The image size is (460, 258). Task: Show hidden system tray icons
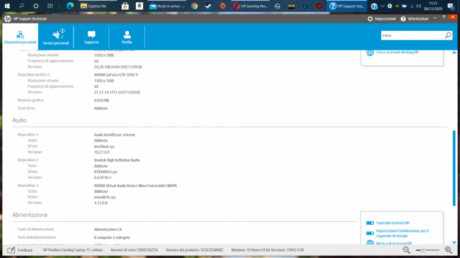click(382, 6)
